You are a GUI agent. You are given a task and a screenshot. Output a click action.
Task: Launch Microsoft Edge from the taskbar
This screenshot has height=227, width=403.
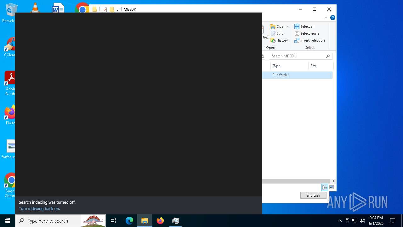click(x=129, y=221)
